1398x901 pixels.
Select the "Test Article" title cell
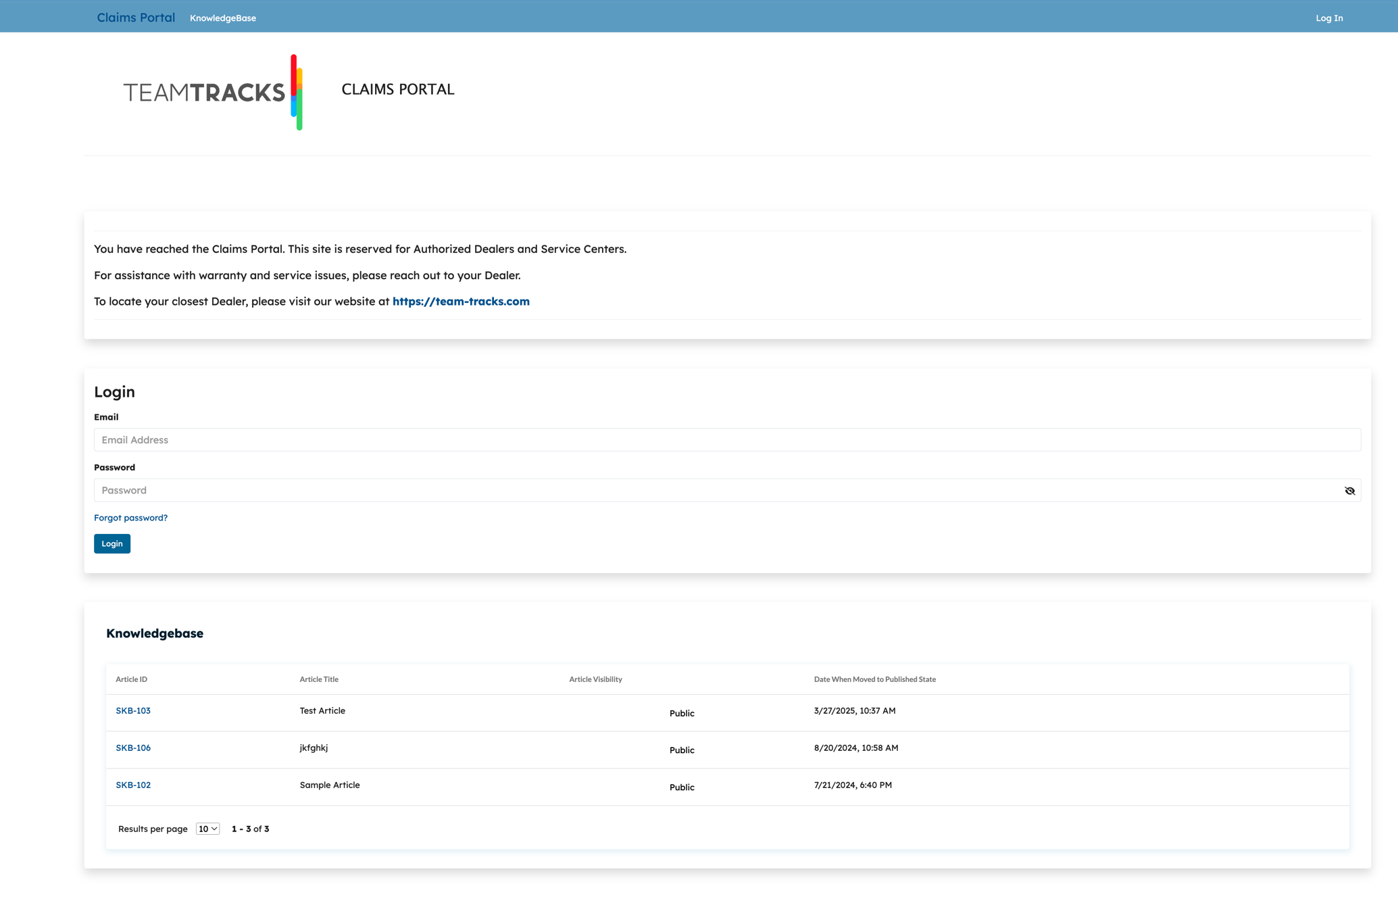point(322,710)
